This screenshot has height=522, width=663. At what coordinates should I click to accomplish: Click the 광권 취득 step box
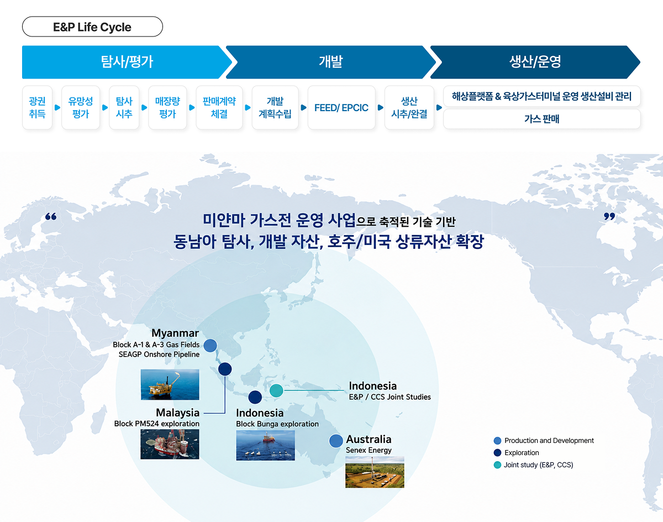coord(37,107)
